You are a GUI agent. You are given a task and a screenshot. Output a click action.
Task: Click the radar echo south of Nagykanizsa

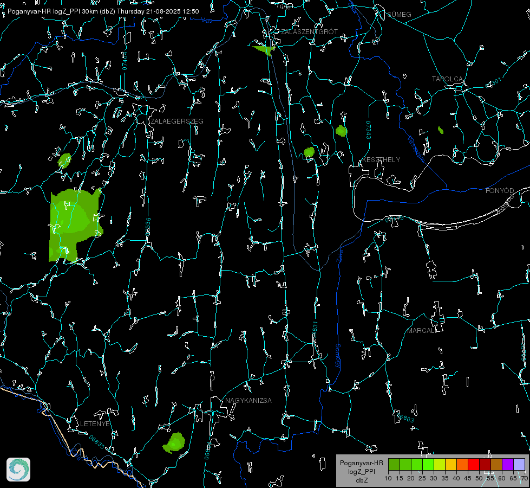tap(174, 442)
